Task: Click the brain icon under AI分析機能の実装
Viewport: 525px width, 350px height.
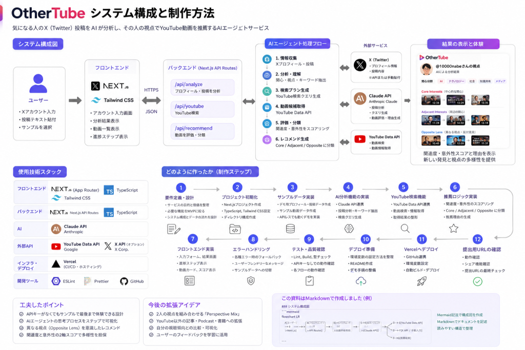Action: pyautogui.click(x=349, y=229)
